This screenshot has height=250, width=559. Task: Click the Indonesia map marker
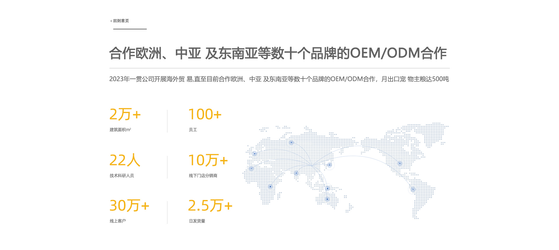point(328,188)
